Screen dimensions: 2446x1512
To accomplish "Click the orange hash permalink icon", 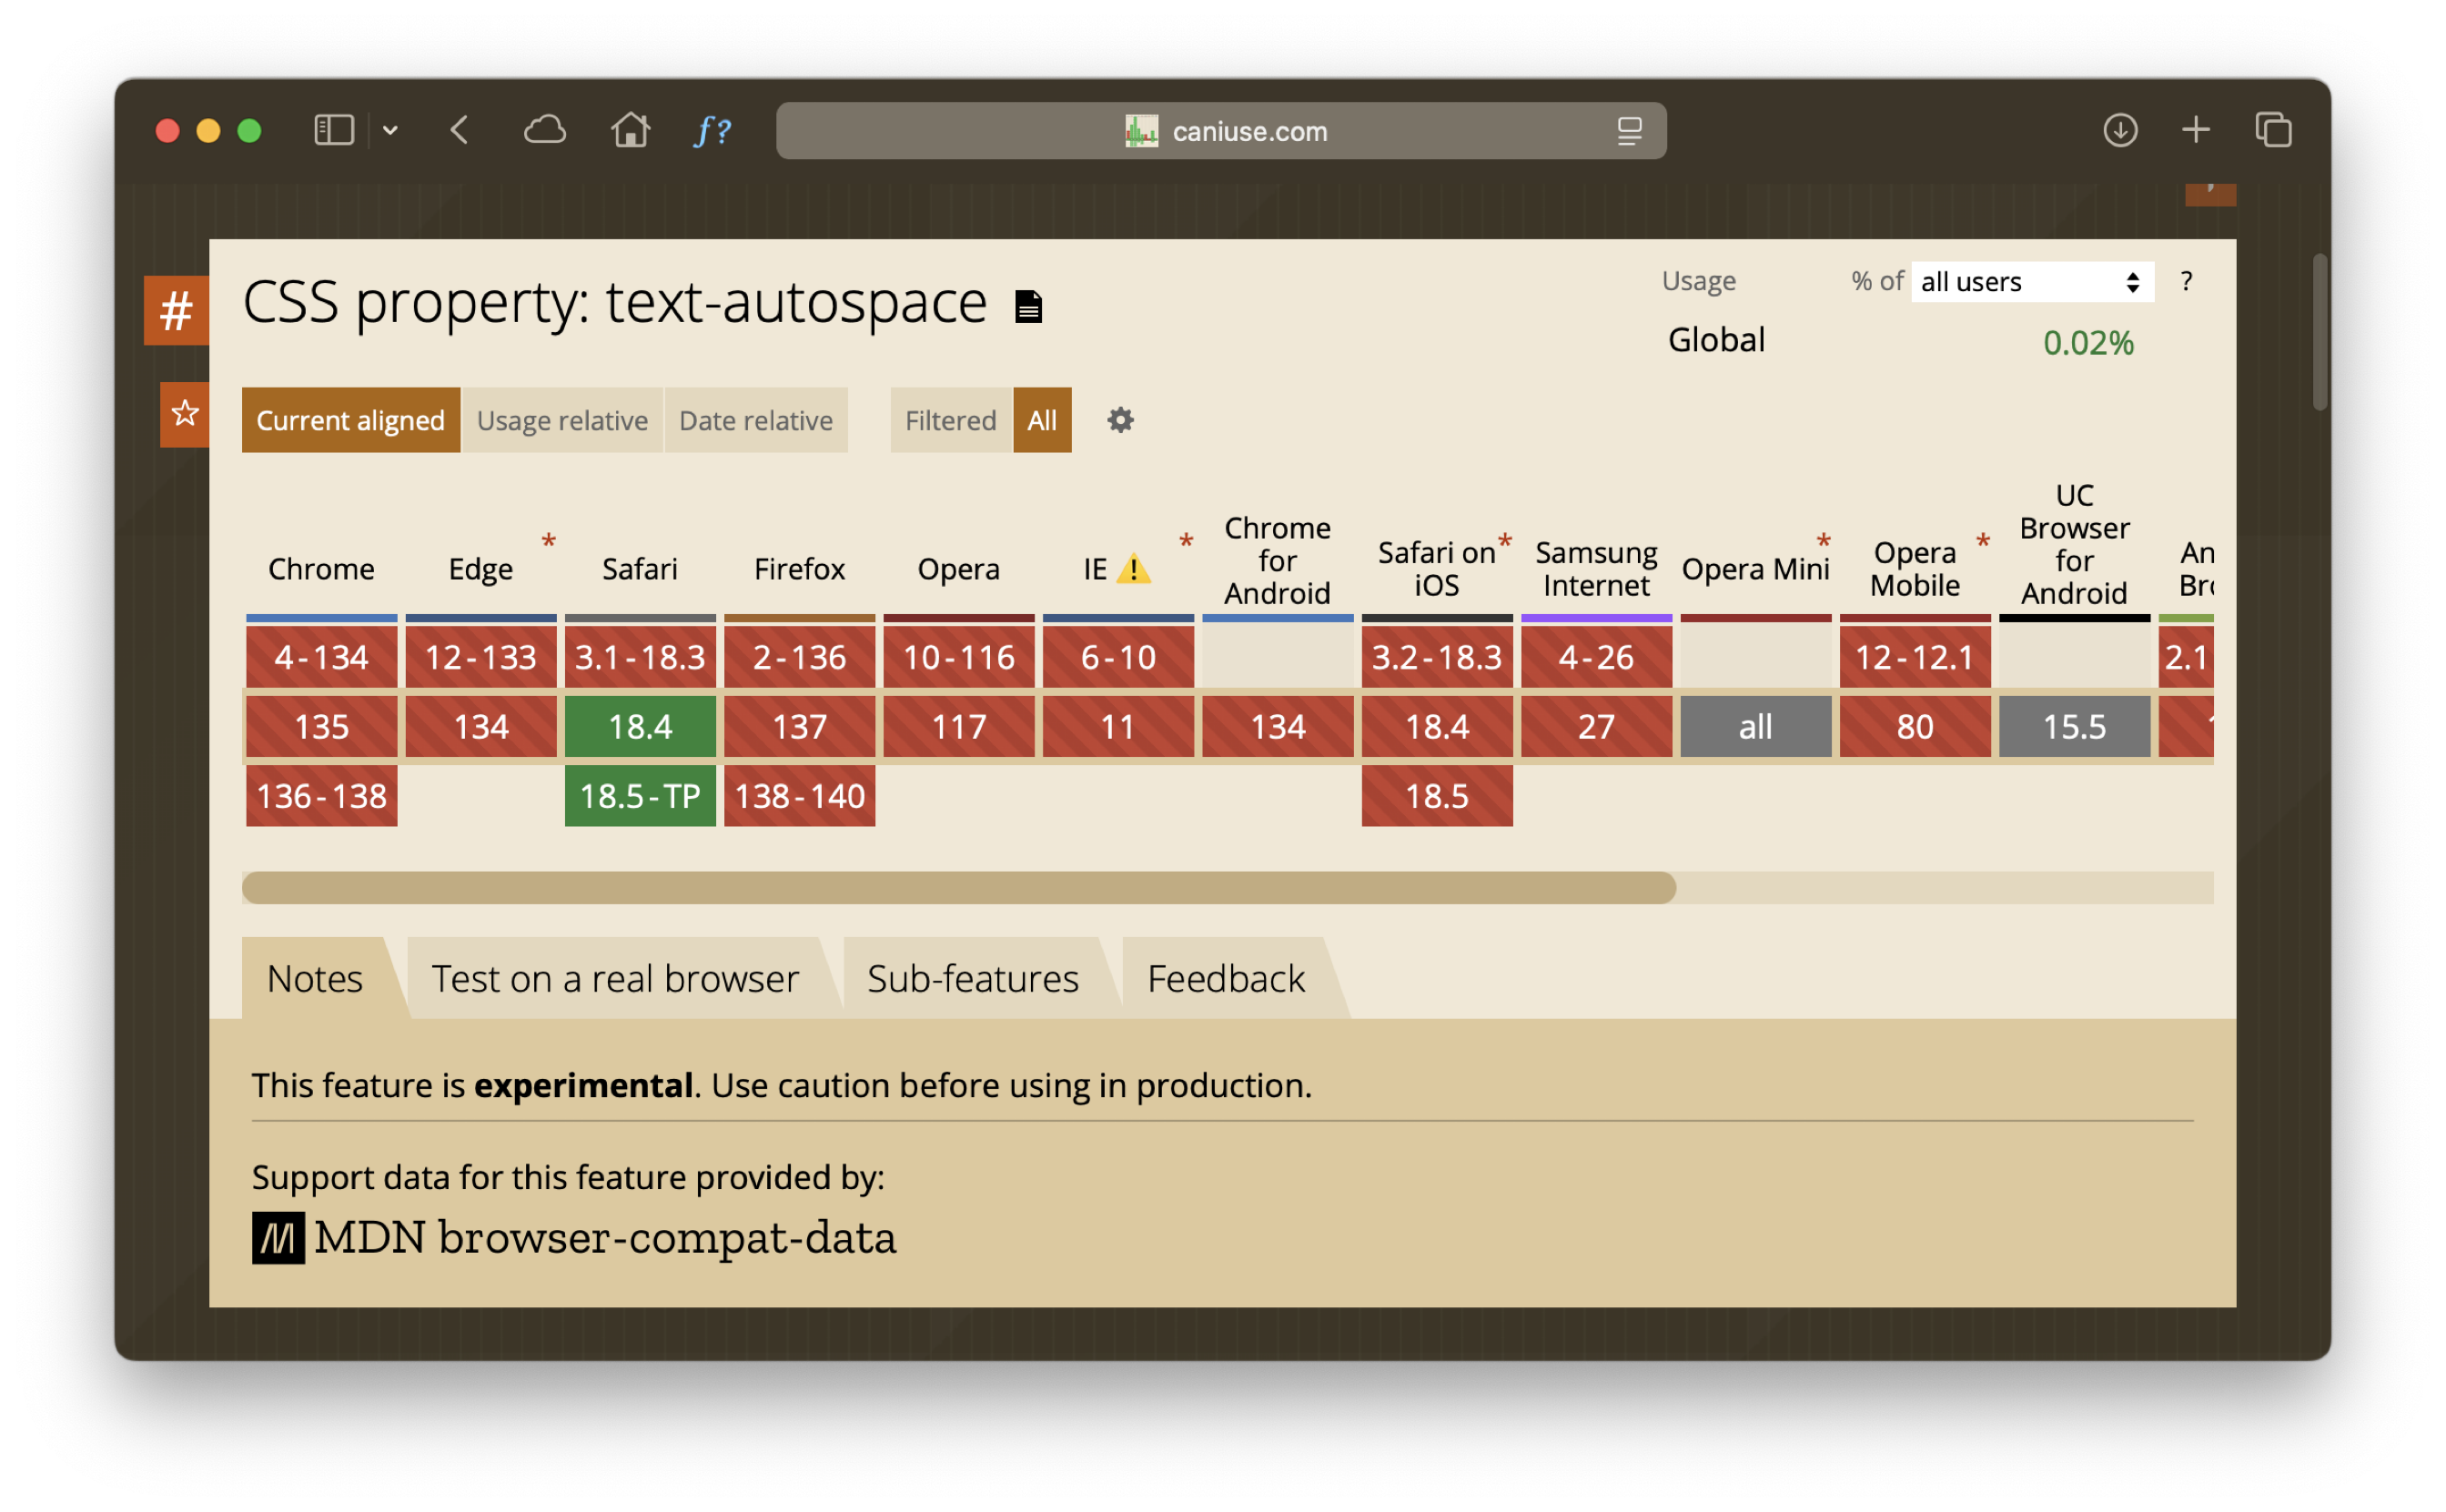I will click(176, 310).
